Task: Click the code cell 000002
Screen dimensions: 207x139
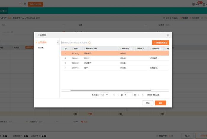Action: tap(75, 63)
